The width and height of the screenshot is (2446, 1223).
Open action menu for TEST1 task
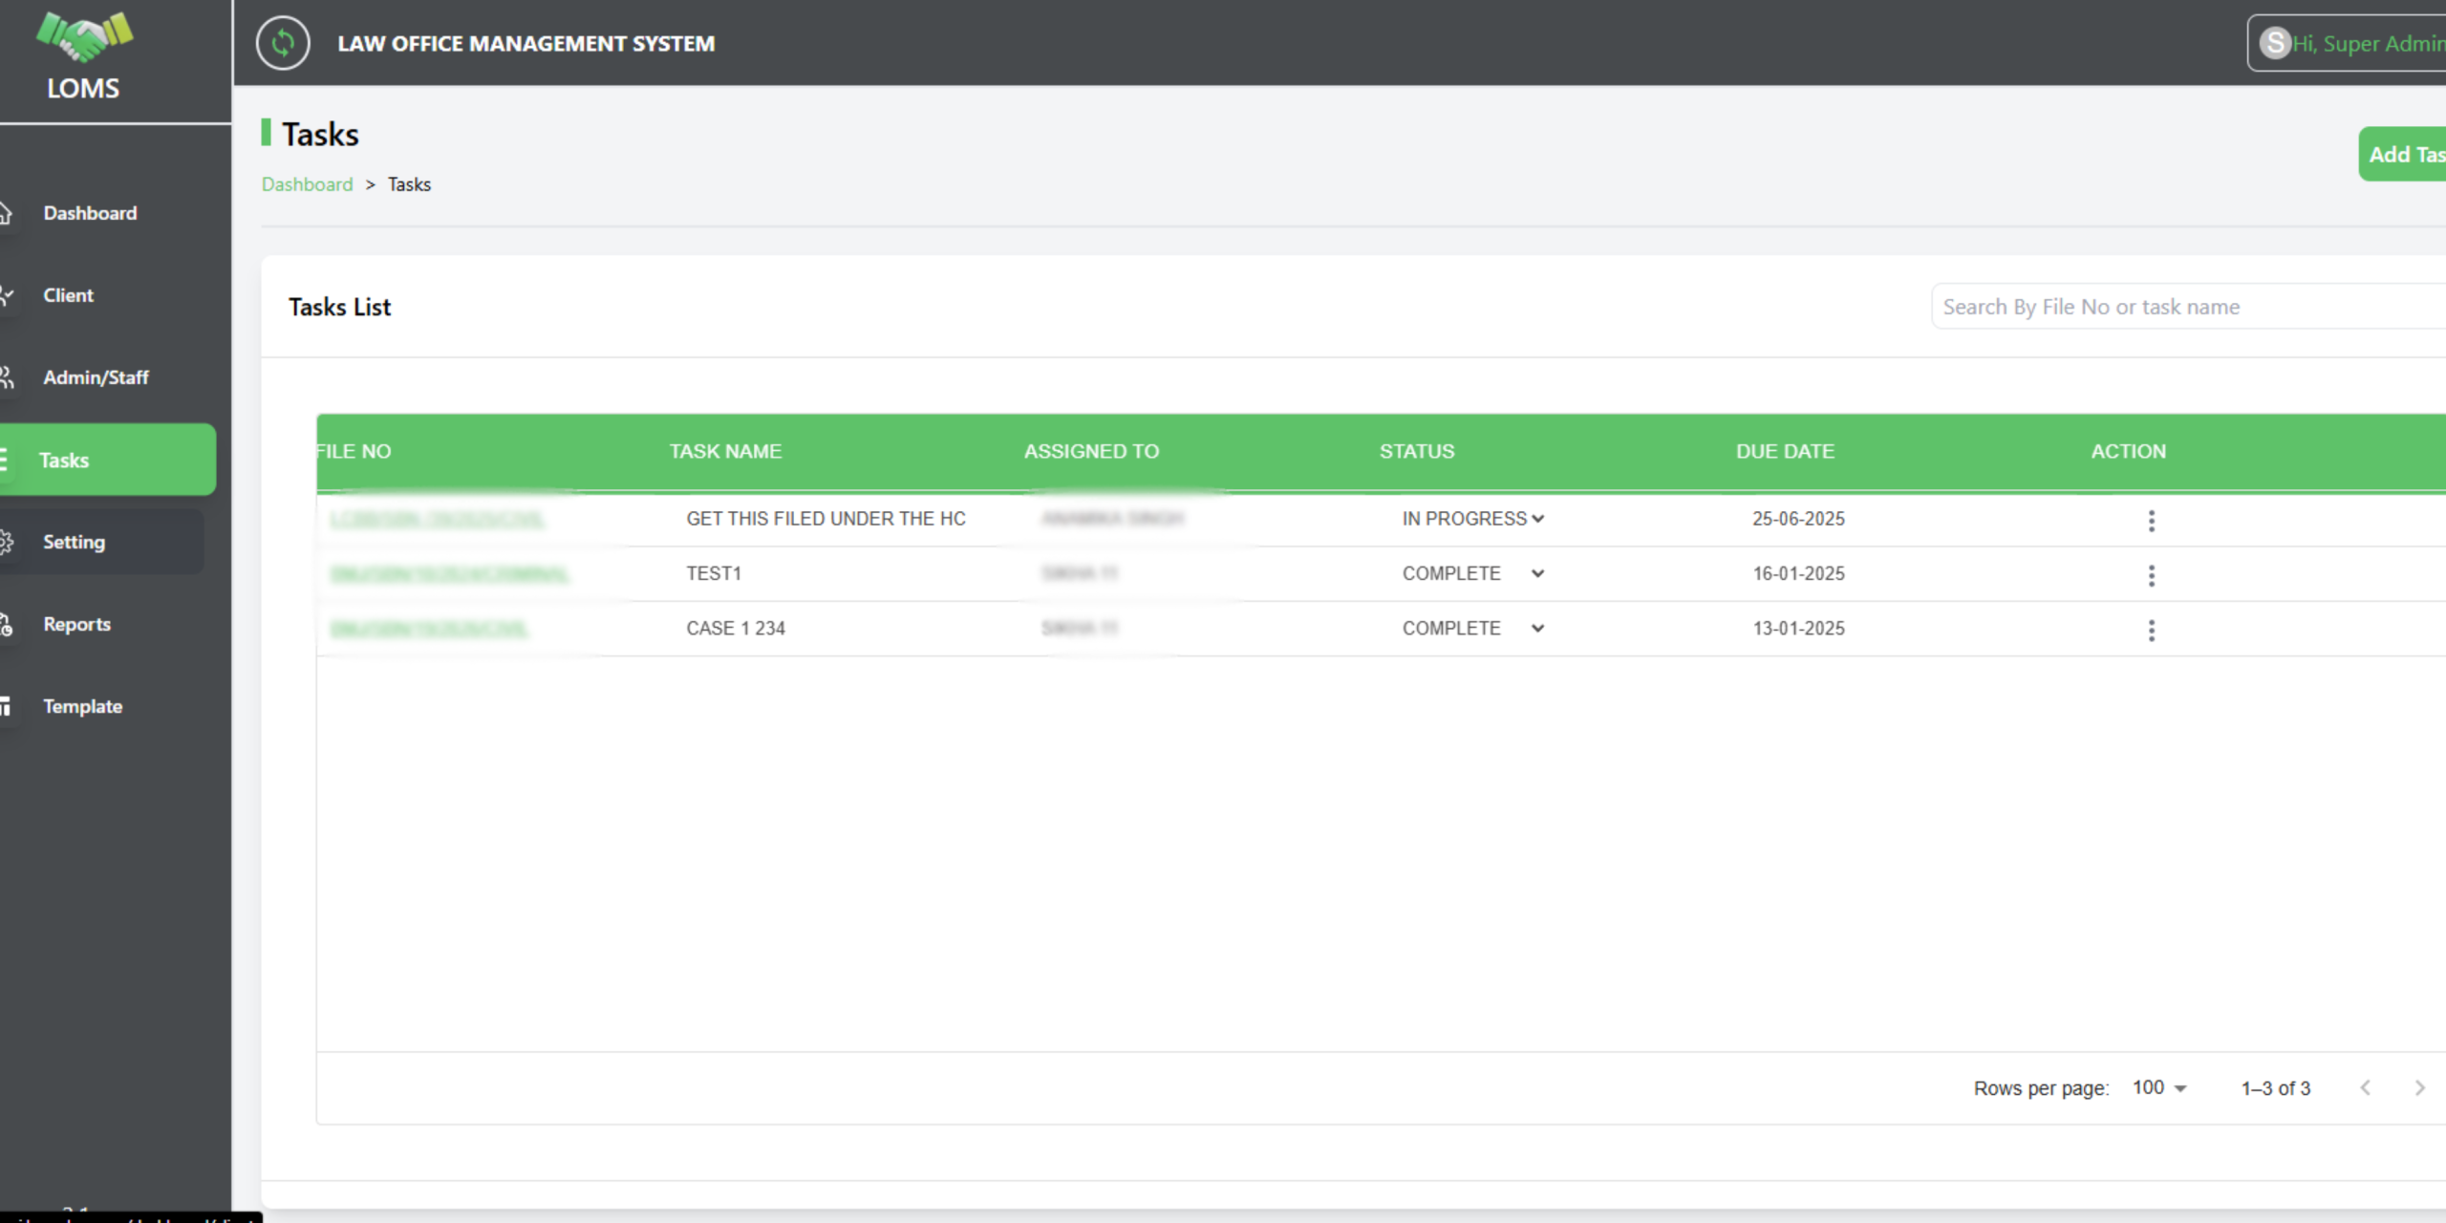[2151, 575]
